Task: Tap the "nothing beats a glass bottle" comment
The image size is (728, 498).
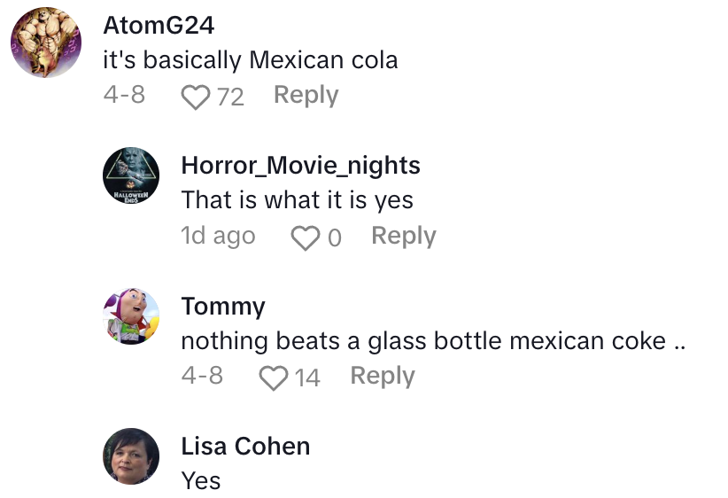Action: point(433,341)
